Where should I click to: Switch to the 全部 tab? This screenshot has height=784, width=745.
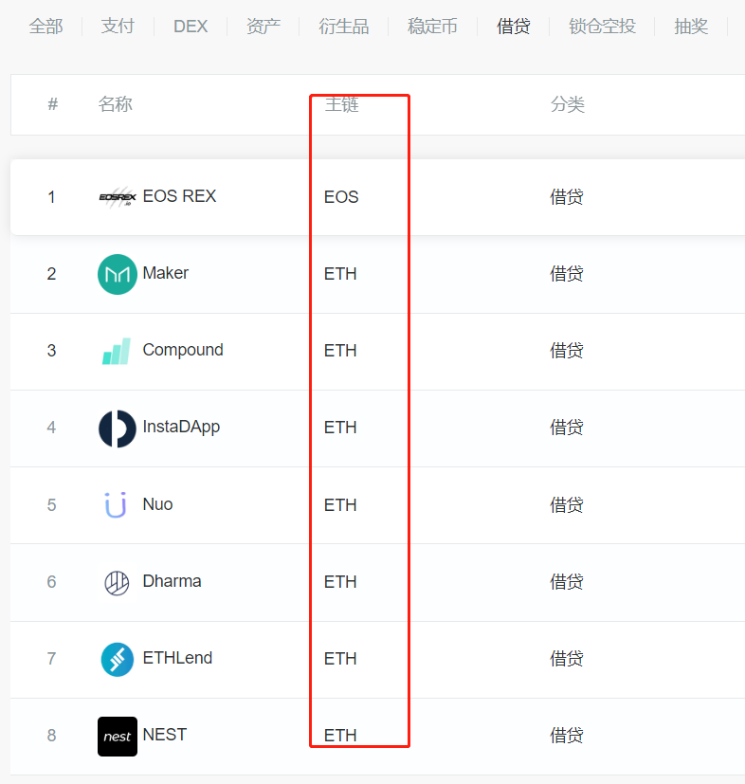(46, 26)
